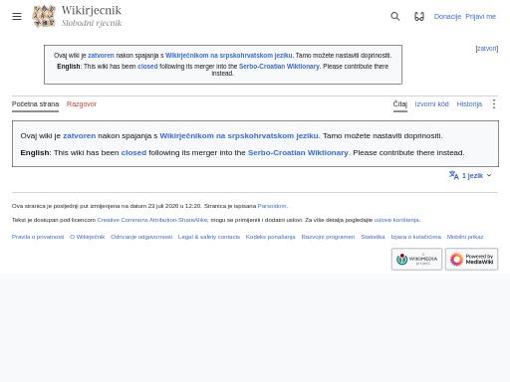The image size is (510, 382).
Task: Open the Historija tab
Action: (469, 104)
